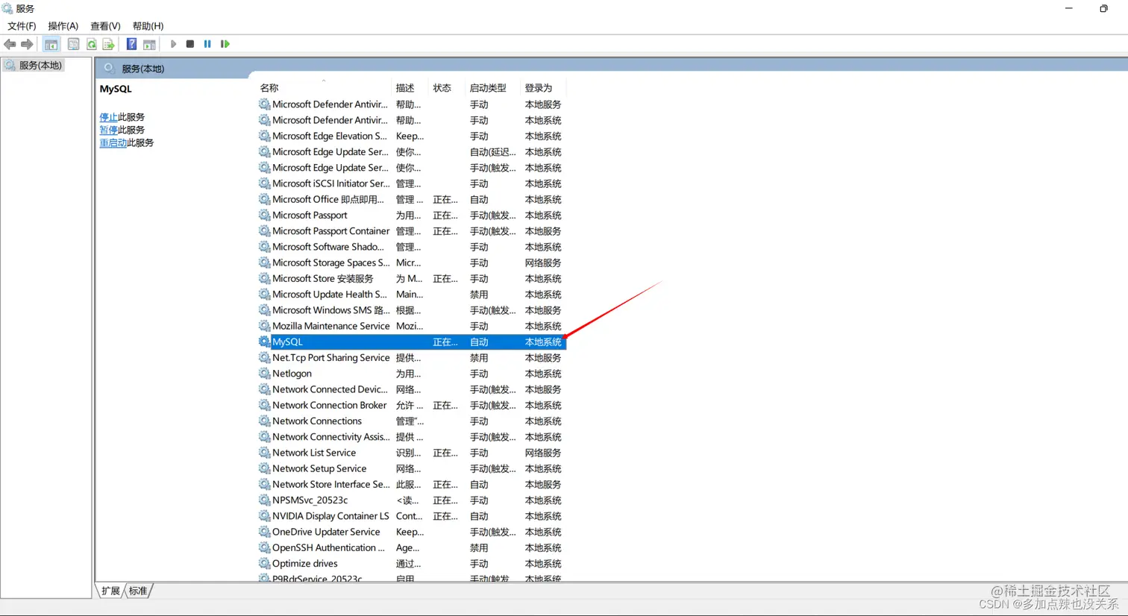Click the export list toolbar icon
Viewport: 1128px width, 616px height.
point(108,44)
